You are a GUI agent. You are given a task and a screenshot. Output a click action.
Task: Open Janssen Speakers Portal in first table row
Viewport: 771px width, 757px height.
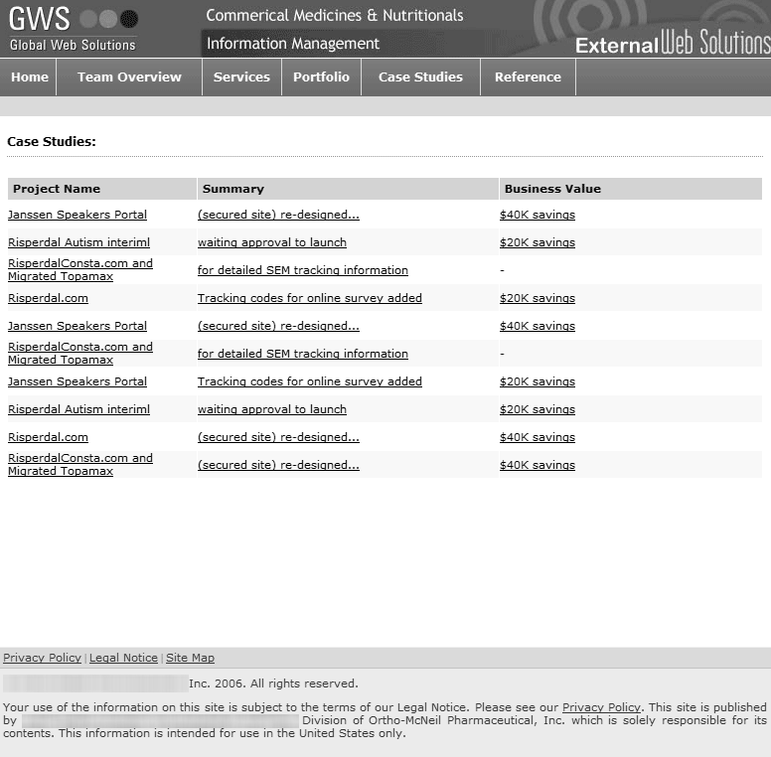(77, 215)
